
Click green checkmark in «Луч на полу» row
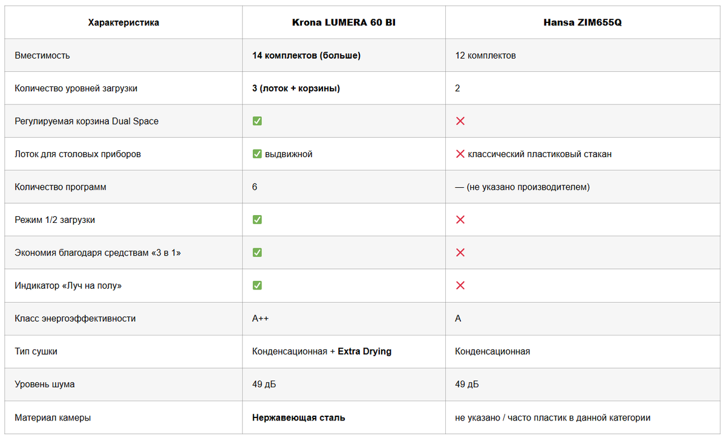[257, 285]
